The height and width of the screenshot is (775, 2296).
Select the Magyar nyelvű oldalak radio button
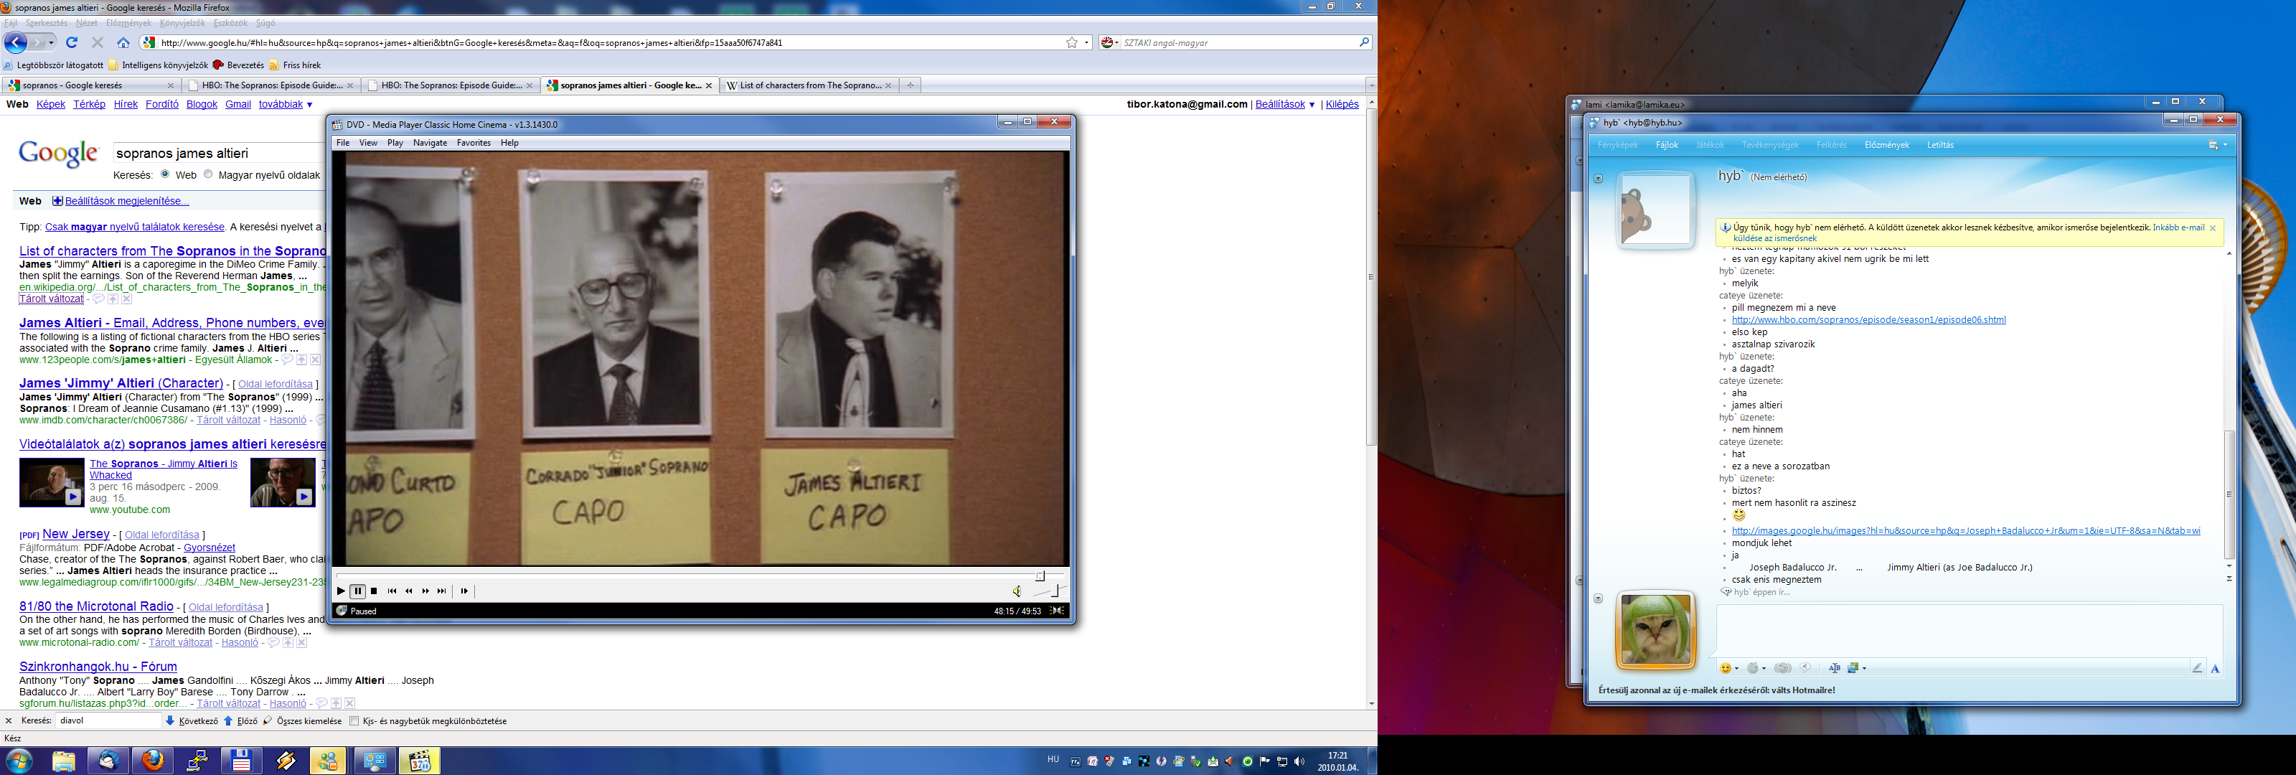(x=209, y=175)
